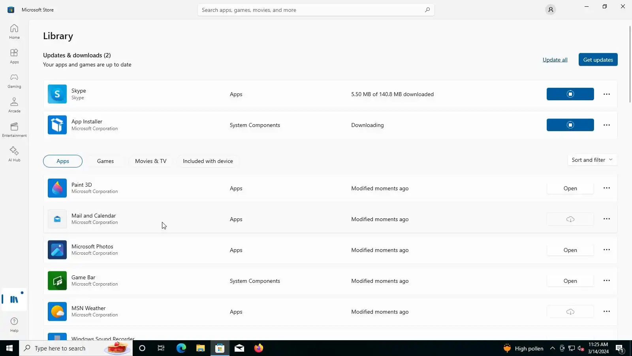Click the network icon in system tray
632x356 pixels.
tap(572, 348)
